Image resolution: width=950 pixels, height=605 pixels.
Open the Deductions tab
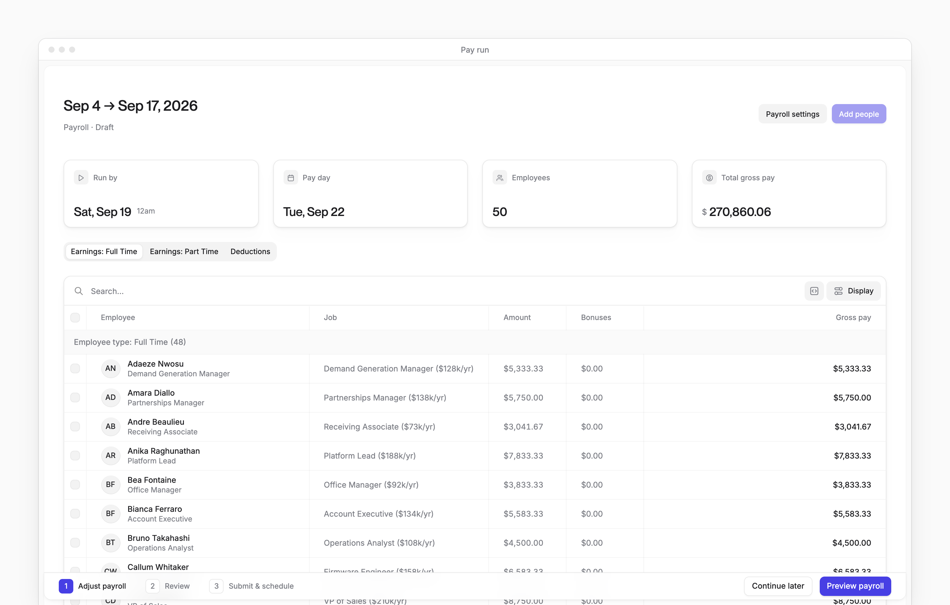pyautogui.click(x=250, y=252)
